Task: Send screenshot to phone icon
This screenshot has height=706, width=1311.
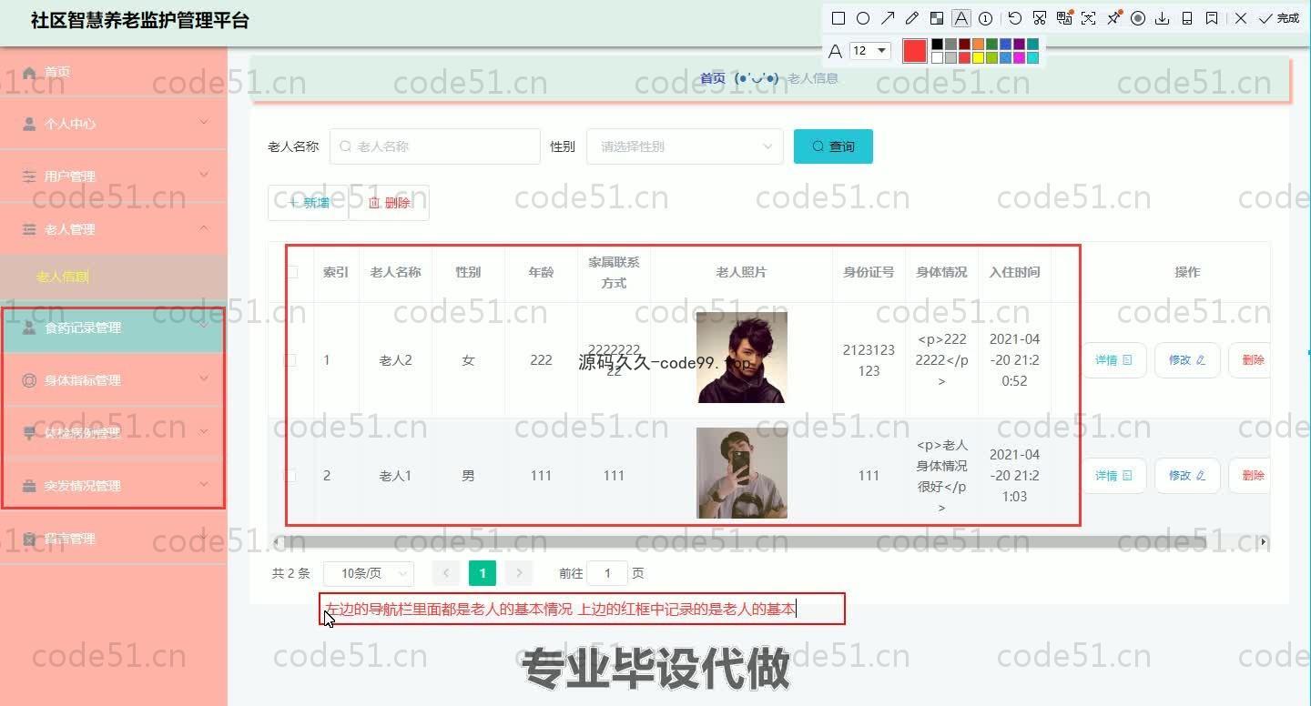Action: tap(1187, 18)
